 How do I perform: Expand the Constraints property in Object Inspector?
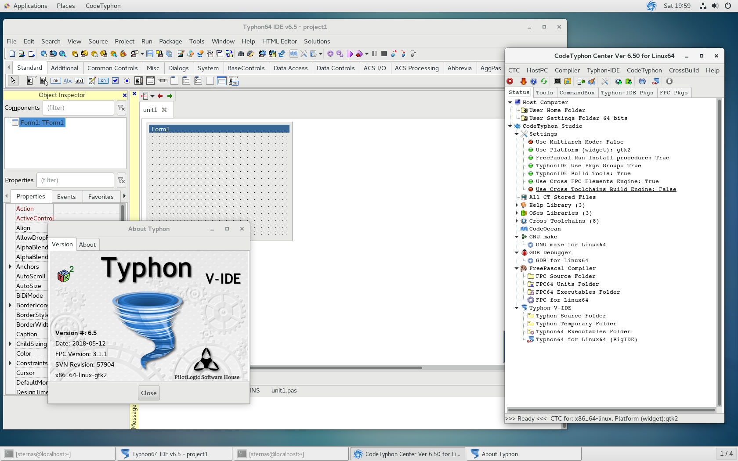[10, 363]
